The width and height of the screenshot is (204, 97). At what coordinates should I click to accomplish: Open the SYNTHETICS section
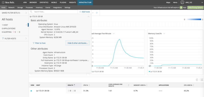click(44, 3)
